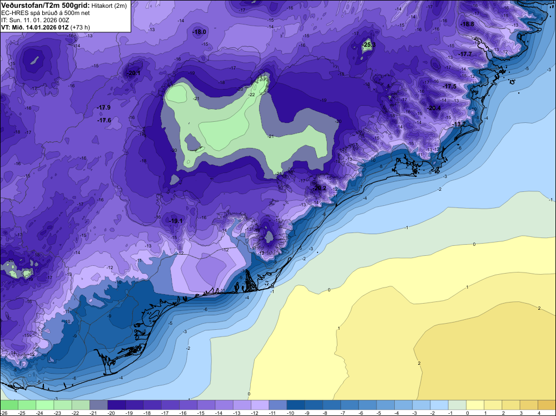Click the dark blue legend swatch labeled -10
The height and width of the screenshot is (416, 556).
point(296,405)
